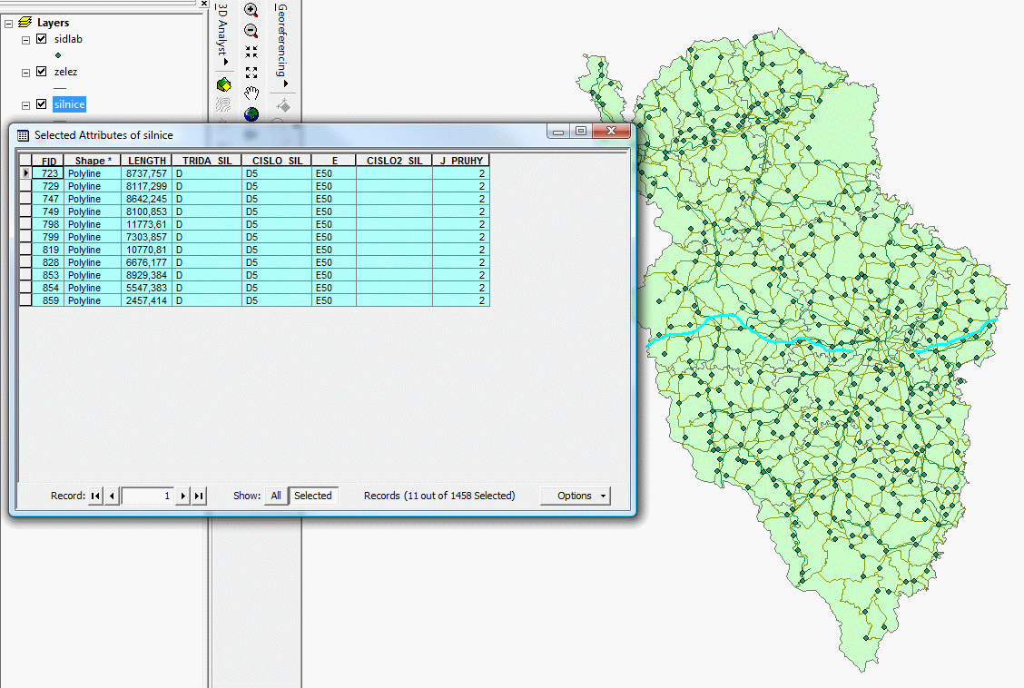Select the sidlab layer name
Screen dimensions: 1024x688
[x=68, y=39]
